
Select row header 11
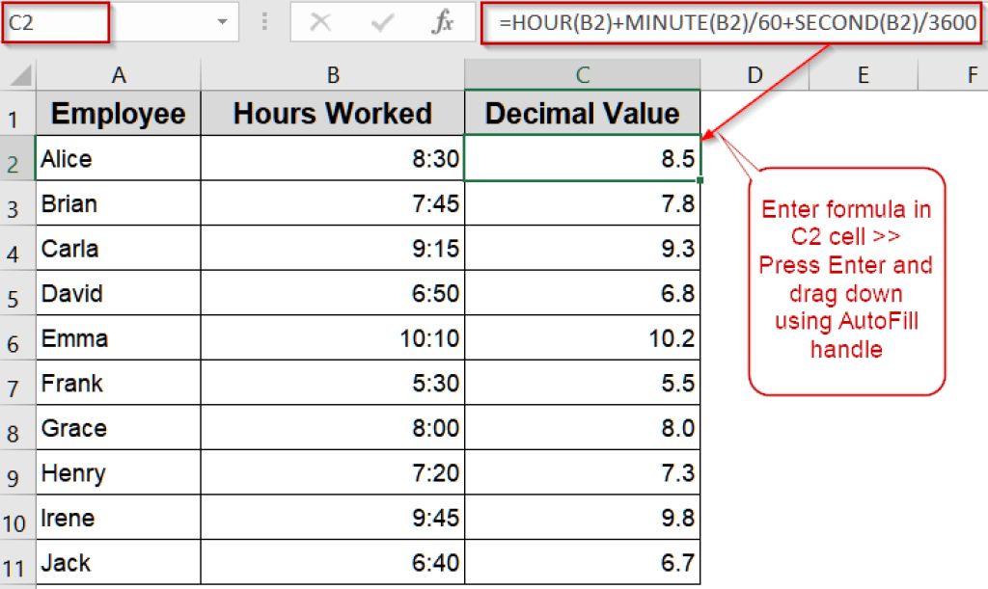[14, 562]
